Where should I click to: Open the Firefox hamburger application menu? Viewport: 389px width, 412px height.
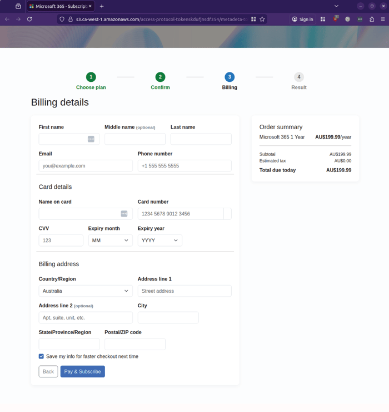point(383,19)
